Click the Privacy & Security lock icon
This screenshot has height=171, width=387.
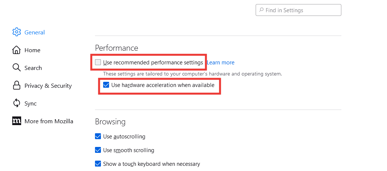[16, 85]
